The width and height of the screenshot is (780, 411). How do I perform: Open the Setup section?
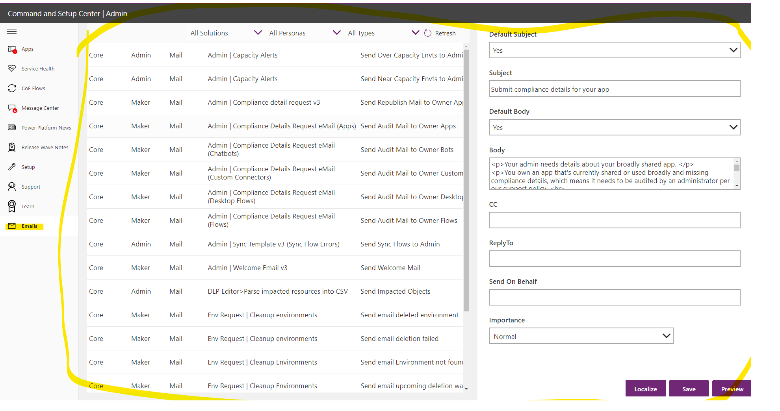pyautogui.click(x=28, y=167)
